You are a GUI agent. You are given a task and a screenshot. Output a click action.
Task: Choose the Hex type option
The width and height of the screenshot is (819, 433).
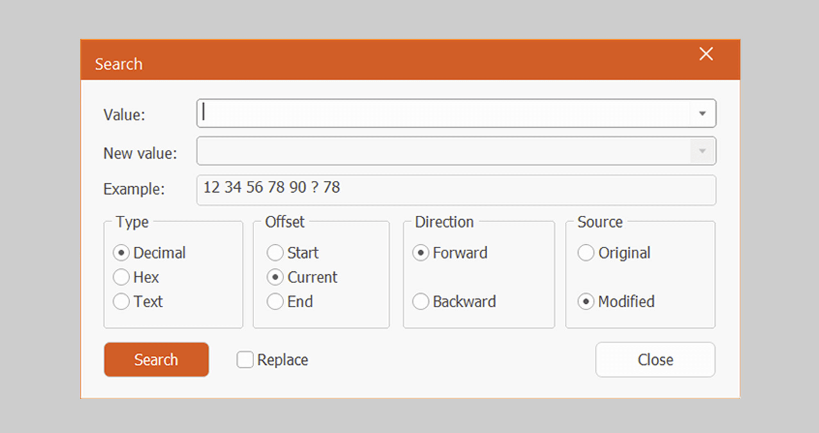click(121, 277)
